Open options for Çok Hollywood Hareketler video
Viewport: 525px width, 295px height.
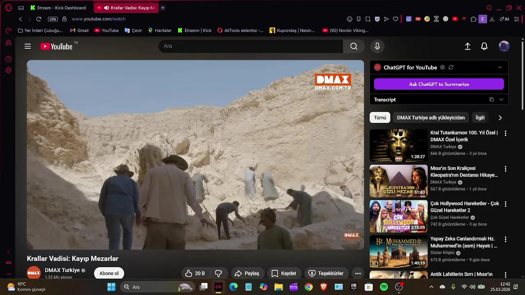[x=505, y=204]
